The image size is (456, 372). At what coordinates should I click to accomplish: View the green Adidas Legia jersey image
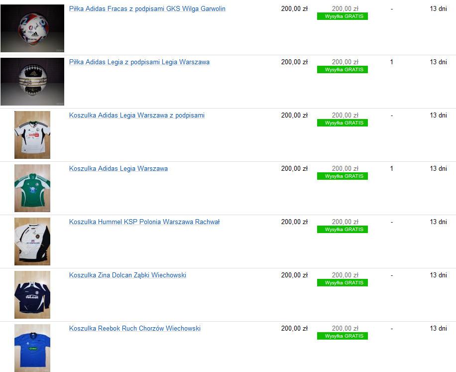[x=32, y=188]
